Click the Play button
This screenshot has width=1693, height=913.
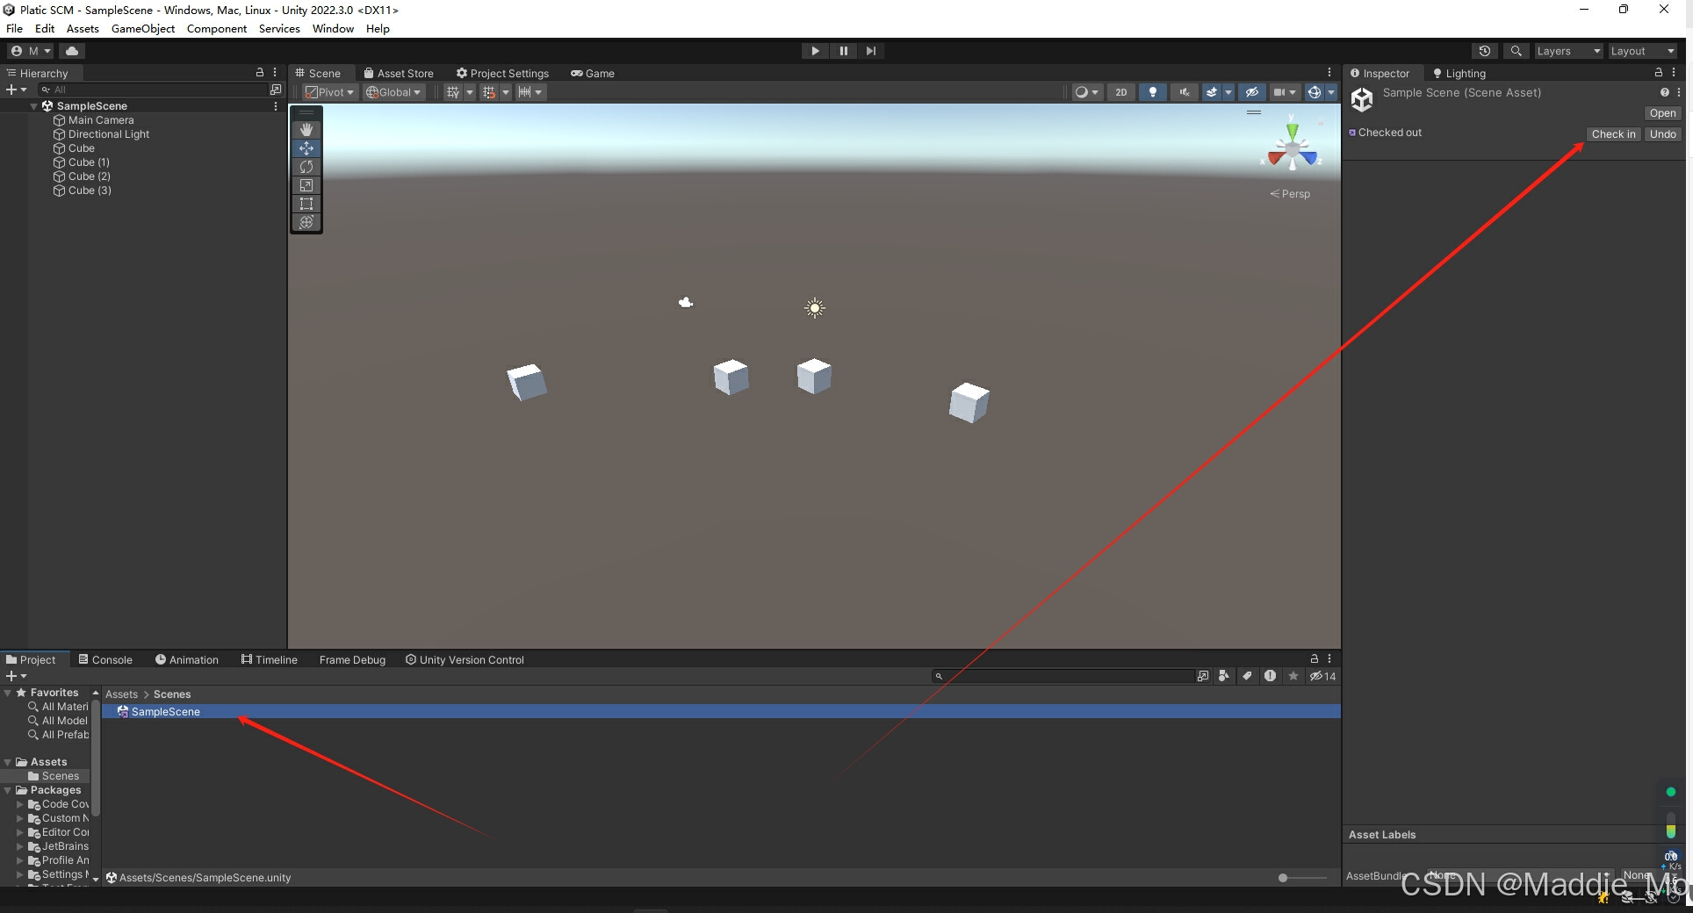pyautogui.click(x=815, y=51)
